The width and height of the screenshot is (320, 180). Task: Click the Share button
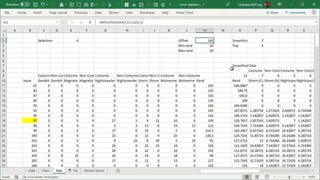click(272, 12)
